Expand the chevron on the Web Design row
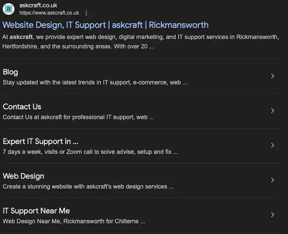Viewport: 288px width, 234px height. pos(273,180)
